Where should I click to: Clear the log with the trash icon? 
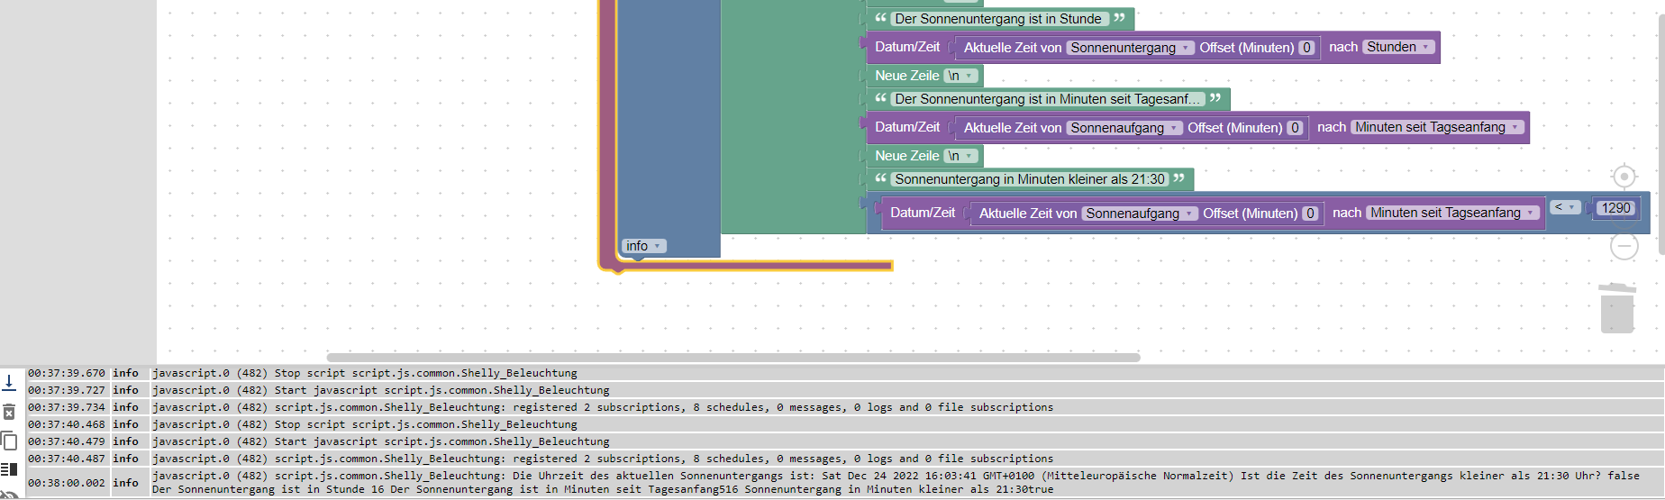(9, 413)
